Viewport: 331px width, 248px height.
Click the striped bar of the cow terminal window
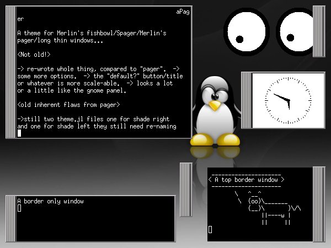pos(319,204)
